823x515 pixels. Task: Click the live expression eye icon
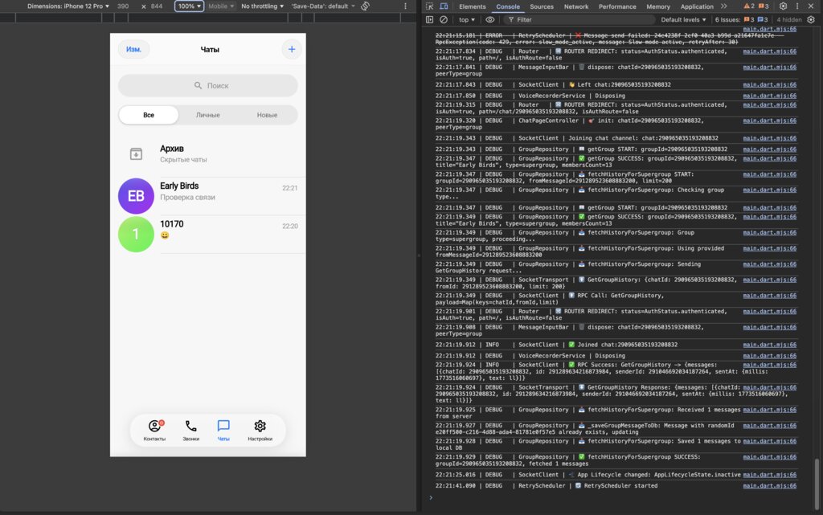pyautogui.click(x=489, y=19)
